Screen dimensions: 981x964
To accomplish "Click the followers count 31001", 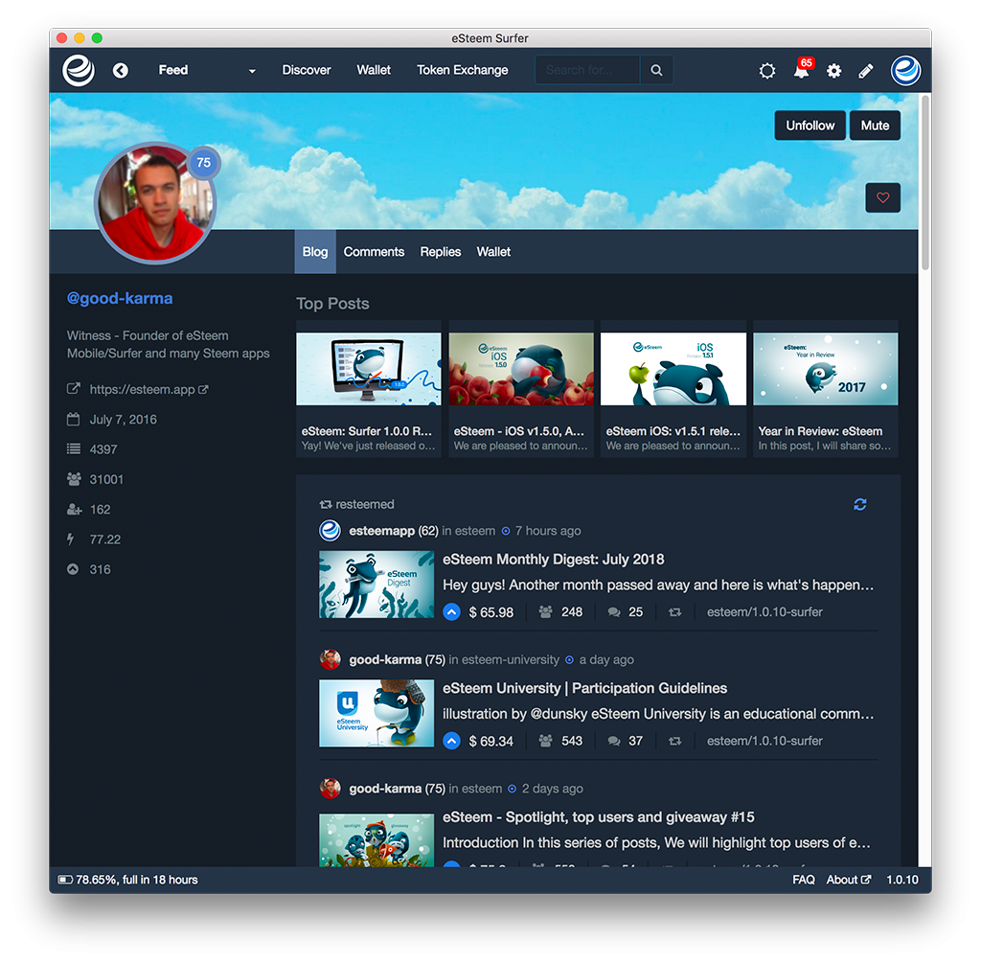I will click(x=106, y=479).
